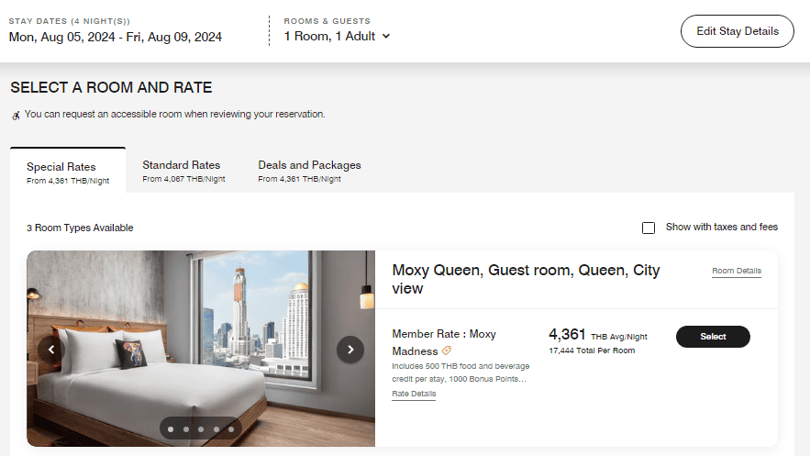The width and height of the screenshot is (810, 456).
Task: Click Select a Room and Rate heading
Action: pyautogui.click(x=111, y=88)
